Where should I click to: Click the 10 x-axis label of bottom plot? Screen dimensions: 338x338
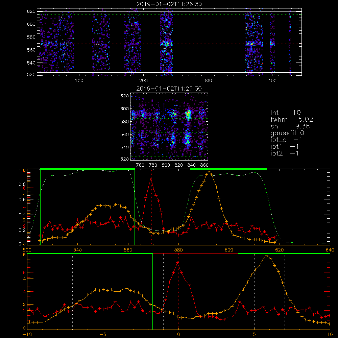(330, 335)
